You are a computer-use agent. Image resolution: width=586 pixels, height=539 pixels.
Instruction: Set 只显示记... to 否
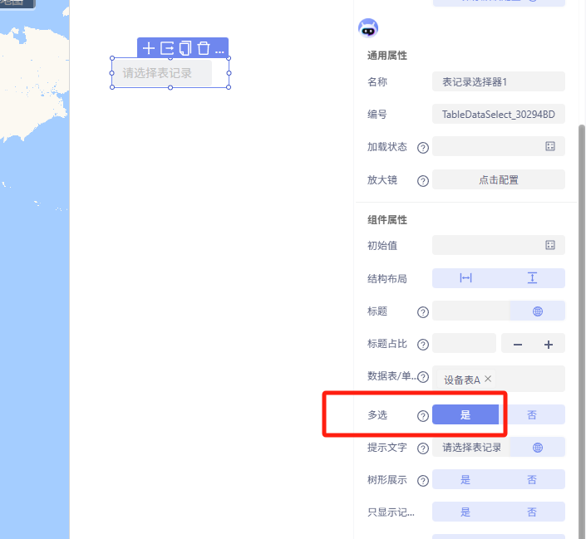click(x=532, y=512)
